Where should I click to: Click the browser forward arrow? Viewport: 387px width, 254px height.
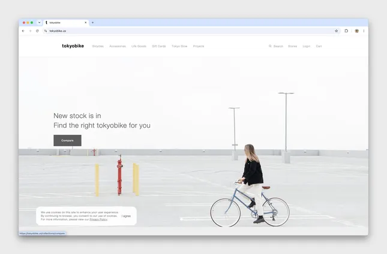click(x=30, y=31)
